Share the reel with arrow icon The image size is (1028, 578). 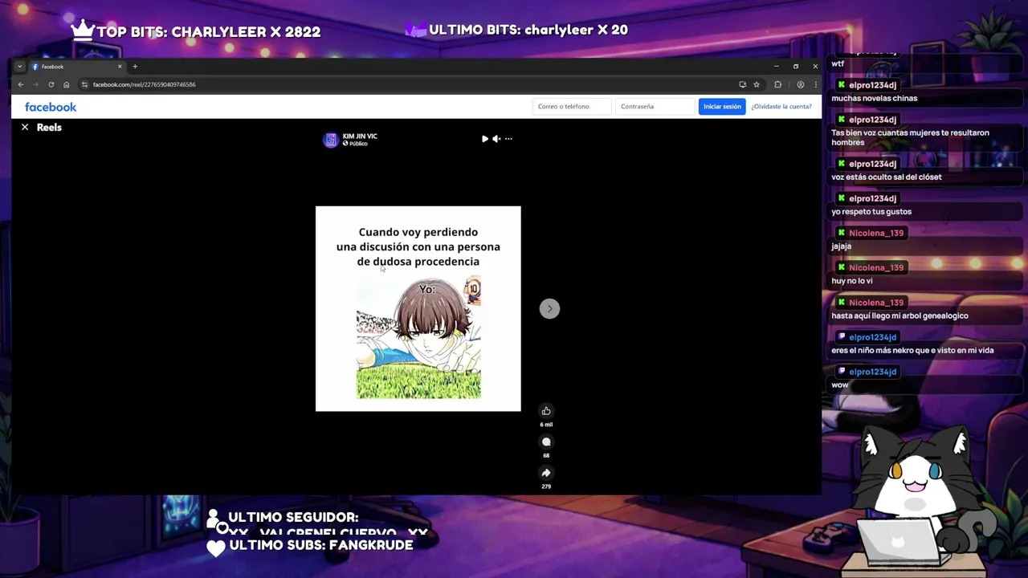click(x=546, y=473)
